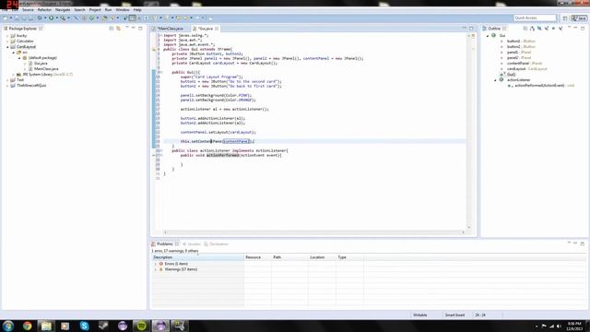590x332 pixels.
Task: Click the New file toolbar icon
Action: tap(6, 18)
